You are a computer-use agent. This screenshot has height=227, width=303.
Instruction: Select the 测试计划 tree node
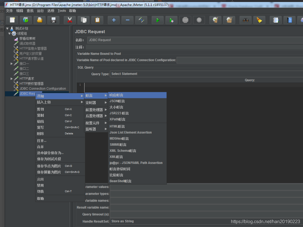22,29
